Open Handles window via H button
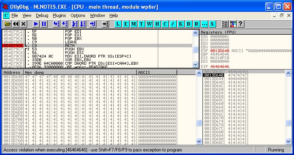The image size is (294, 155). [157, 24]
